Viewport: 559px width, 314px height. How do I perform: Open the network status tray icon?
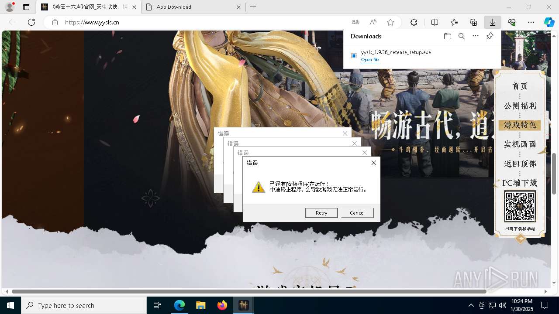coord(492,305)
